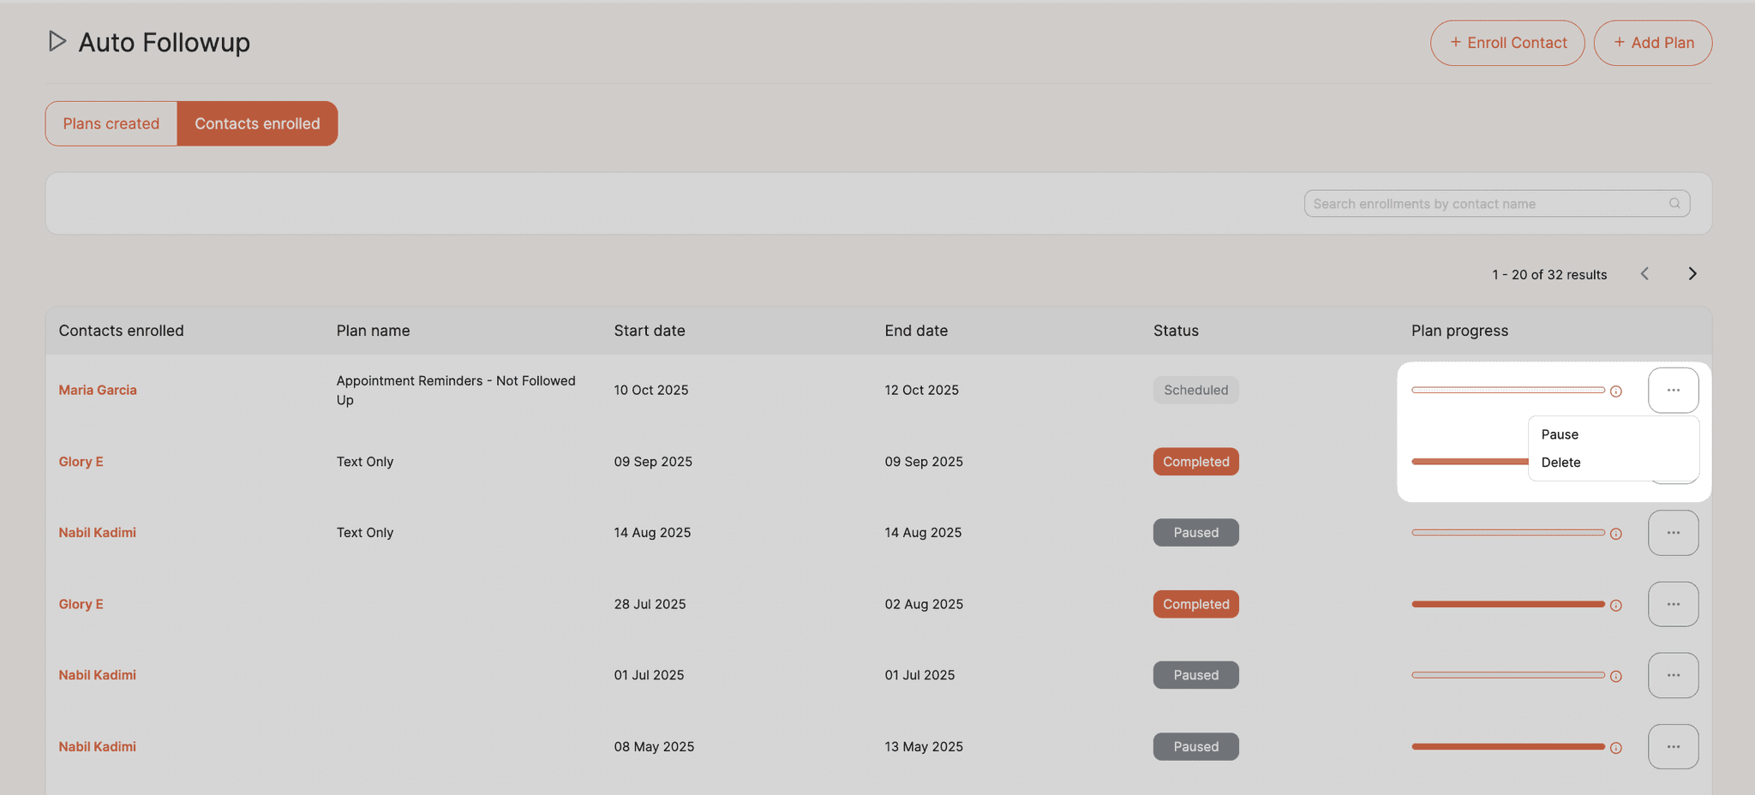The width and height of the screenshot is (1755, 795).
Task: Click the next page chevron arrow
Action: tap(1692, 273)
